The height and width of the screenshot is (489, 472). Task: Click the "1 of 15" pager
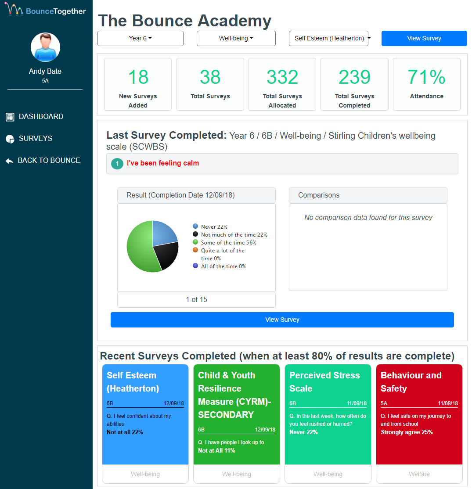coord(197,300)
